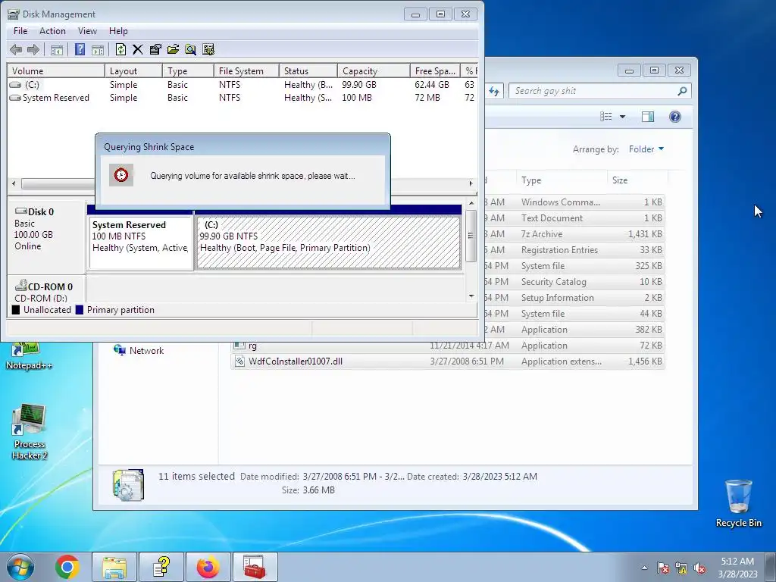
Task: Select the Process Hacker 2 desktop icon
Action: pyautogui.click(x=30, y=432)
